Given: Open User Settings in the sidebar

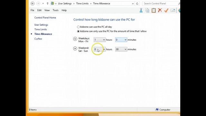Looking at the screenshot, I should click(x=41, y=25).
